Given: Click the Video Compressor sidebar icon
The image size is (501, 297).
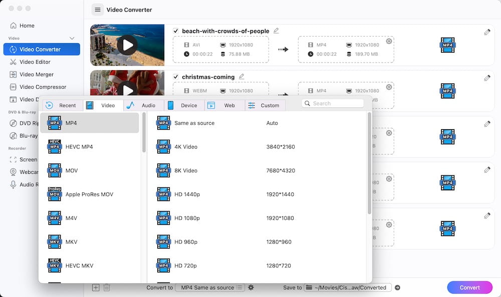Looking at the screenshot, I should click(13, 87).
